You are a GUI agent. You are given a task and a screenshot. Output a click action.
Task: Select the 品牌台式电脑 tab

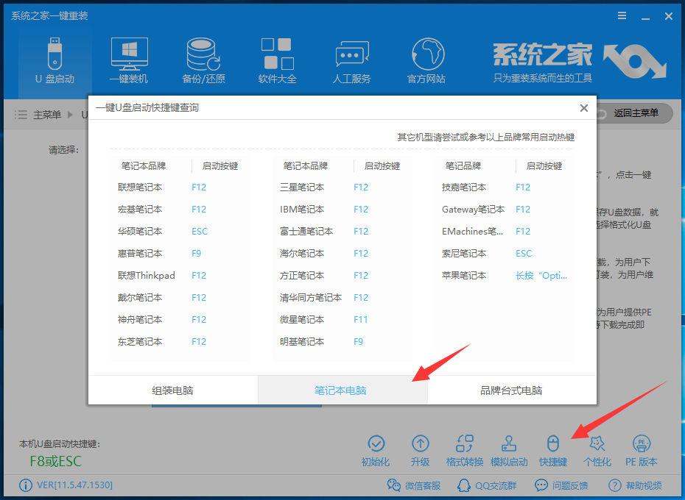(x=512, y=390)
